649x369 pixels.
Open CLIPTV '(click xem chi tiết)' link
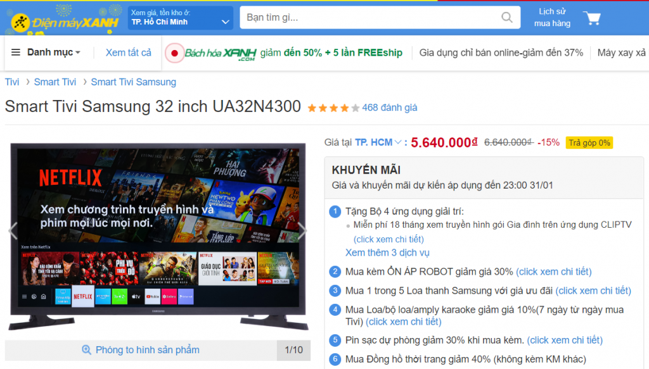point(389,239)
